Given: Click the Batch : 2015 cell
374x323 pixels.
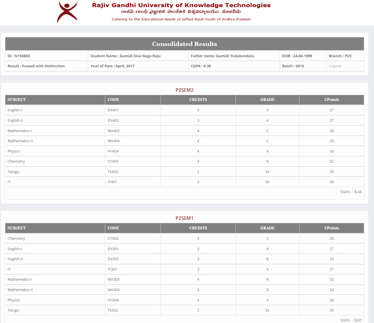Looking at the screenshot, I should tap(303, 66).
